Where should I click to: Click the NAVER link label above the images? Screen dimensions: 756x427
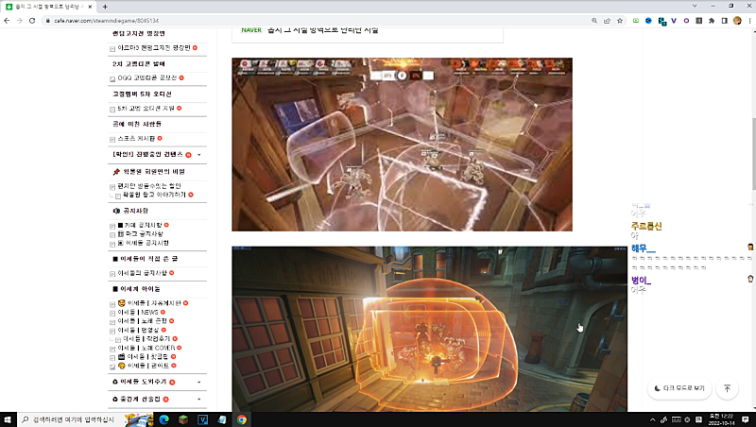click(251, 30)
